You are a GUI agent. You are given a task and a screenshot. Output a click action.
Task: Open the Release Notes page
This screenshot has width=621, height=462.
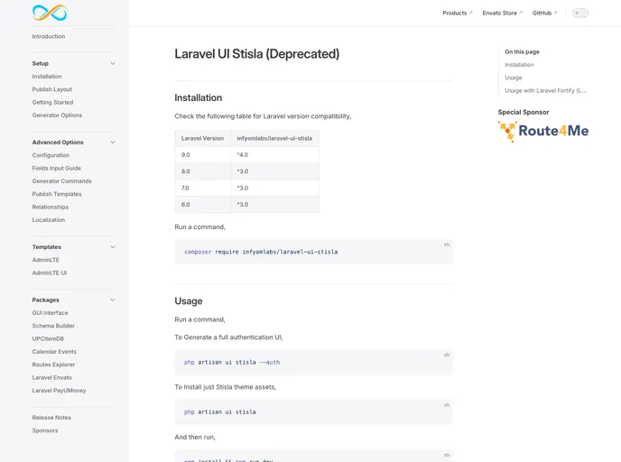tap(51, 418)
